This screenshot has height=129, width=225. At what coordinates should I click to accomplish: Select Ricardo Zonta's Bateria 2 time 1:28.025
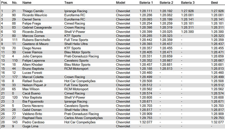[166, 32]
